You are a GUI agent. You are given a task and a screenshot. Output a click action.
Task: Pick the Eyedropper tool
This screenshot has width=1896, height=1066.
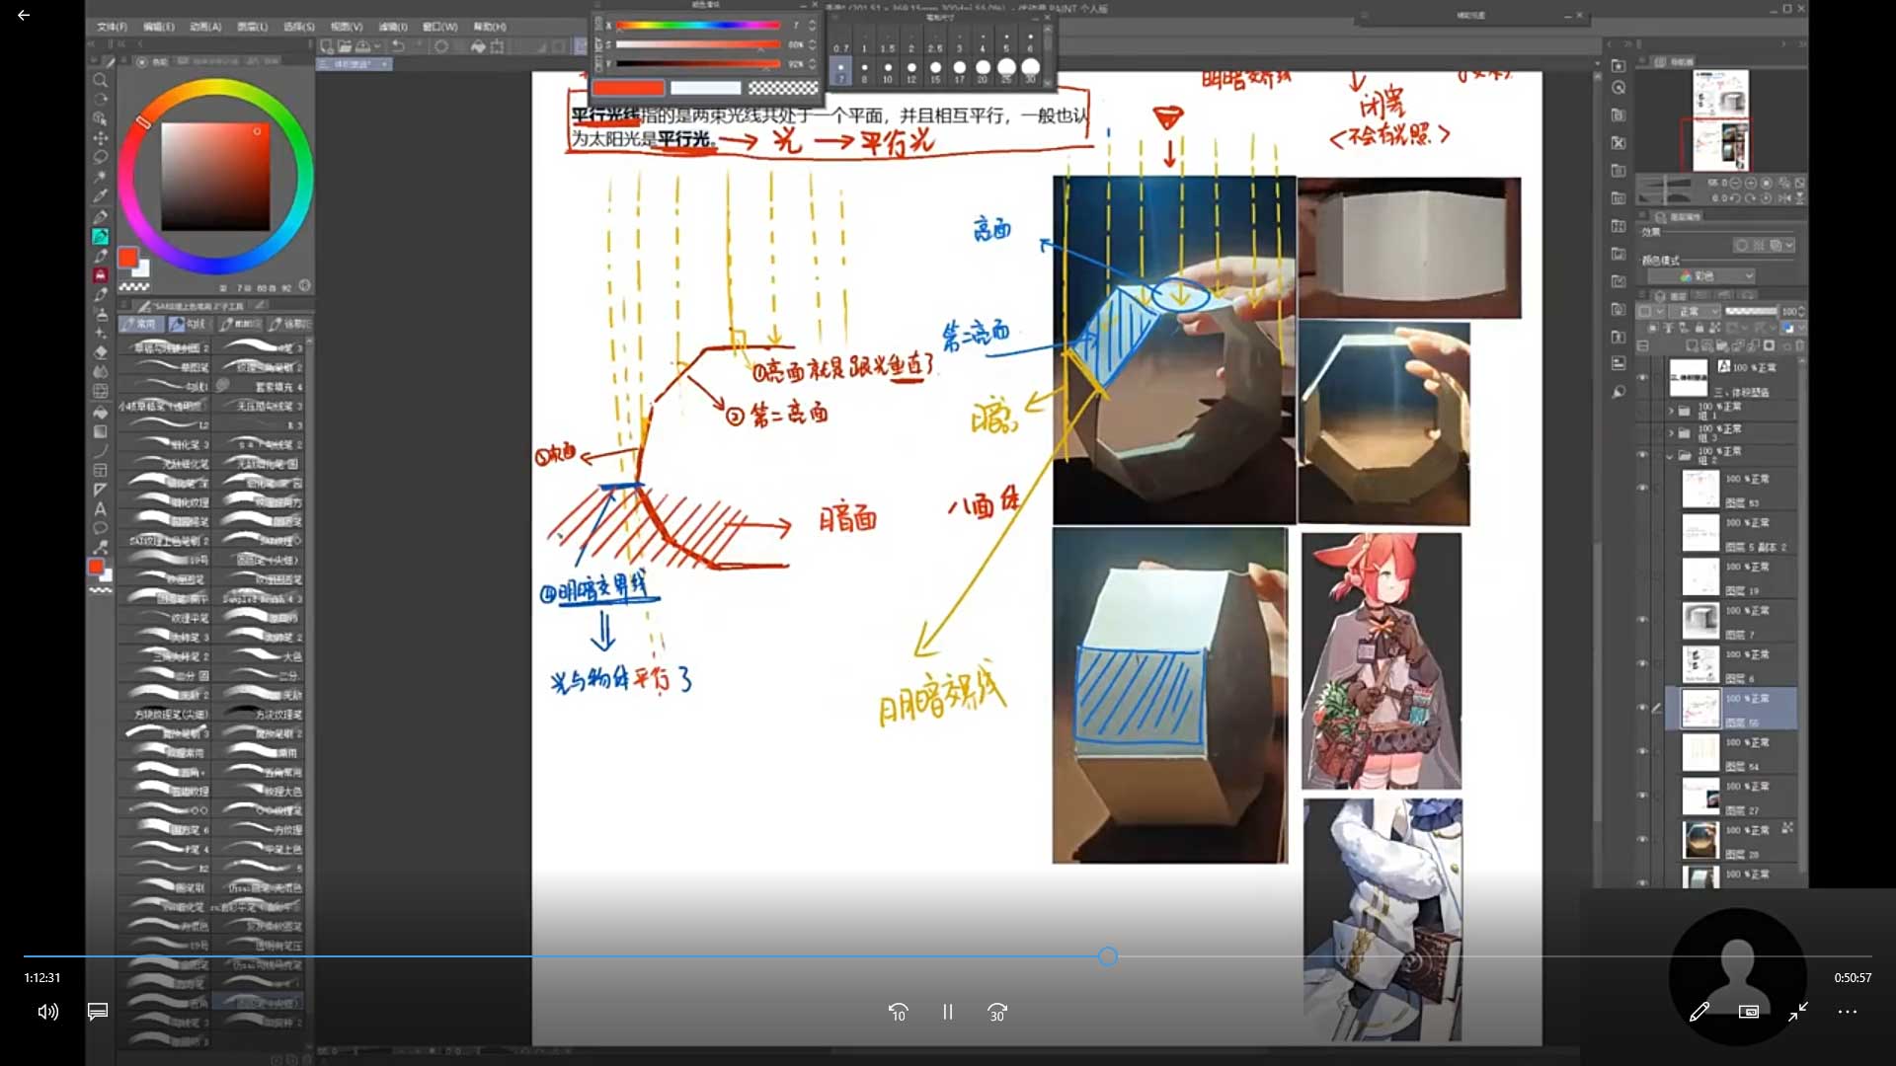[x=100, y=195]
